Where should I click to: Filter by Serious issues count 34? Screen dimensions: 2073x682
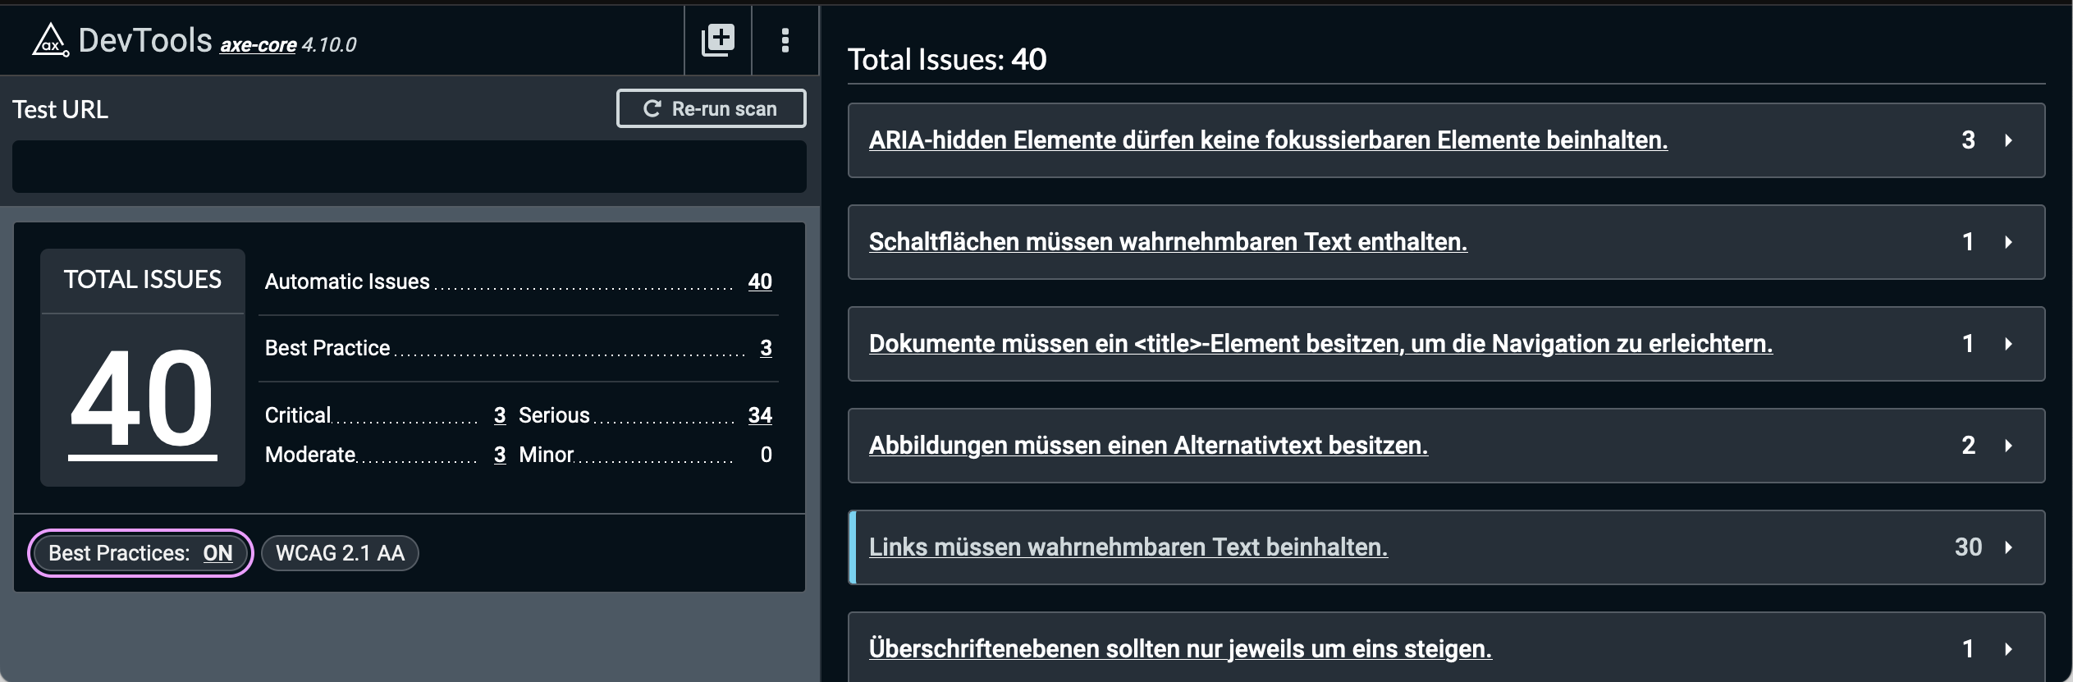click(760, 415)
